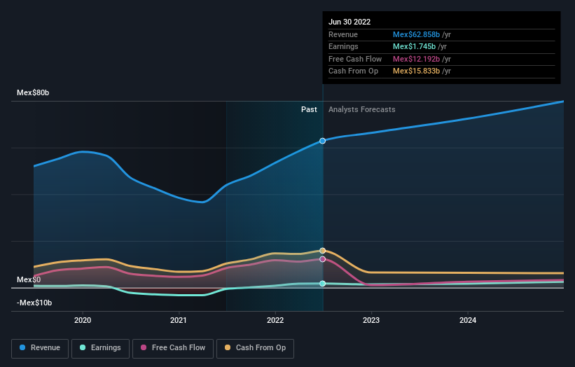Screen dimensions: 575x367
Task: Click the -Mex$10b y-axis label
Action: click(x=34, y=303)
